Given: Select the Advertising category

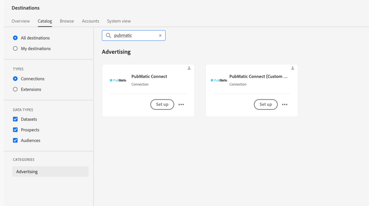Looking at the screenshot, I should [50, 172].
